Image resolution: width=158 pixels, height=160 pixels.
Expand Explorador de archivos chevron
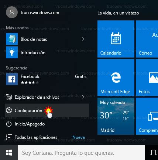click(x=83, y=97)
